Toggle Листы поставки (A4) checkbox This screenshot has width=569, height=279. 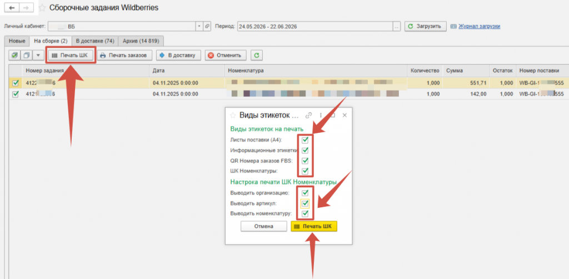[x=305, y=139]
